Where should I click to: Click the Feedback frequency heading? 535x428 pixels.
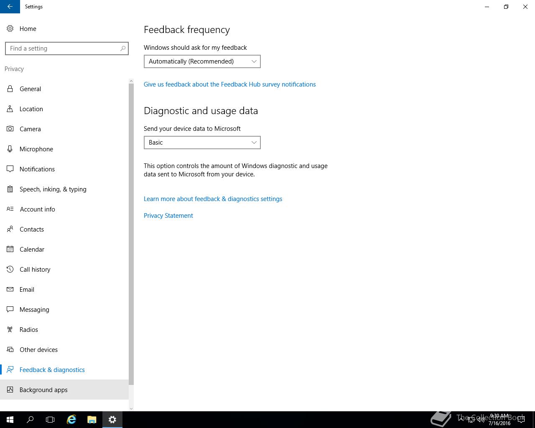tap(187, 30)
